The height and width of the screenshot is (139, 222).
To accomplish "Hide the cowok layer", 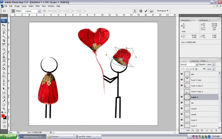I will click(x=182, y=109).
